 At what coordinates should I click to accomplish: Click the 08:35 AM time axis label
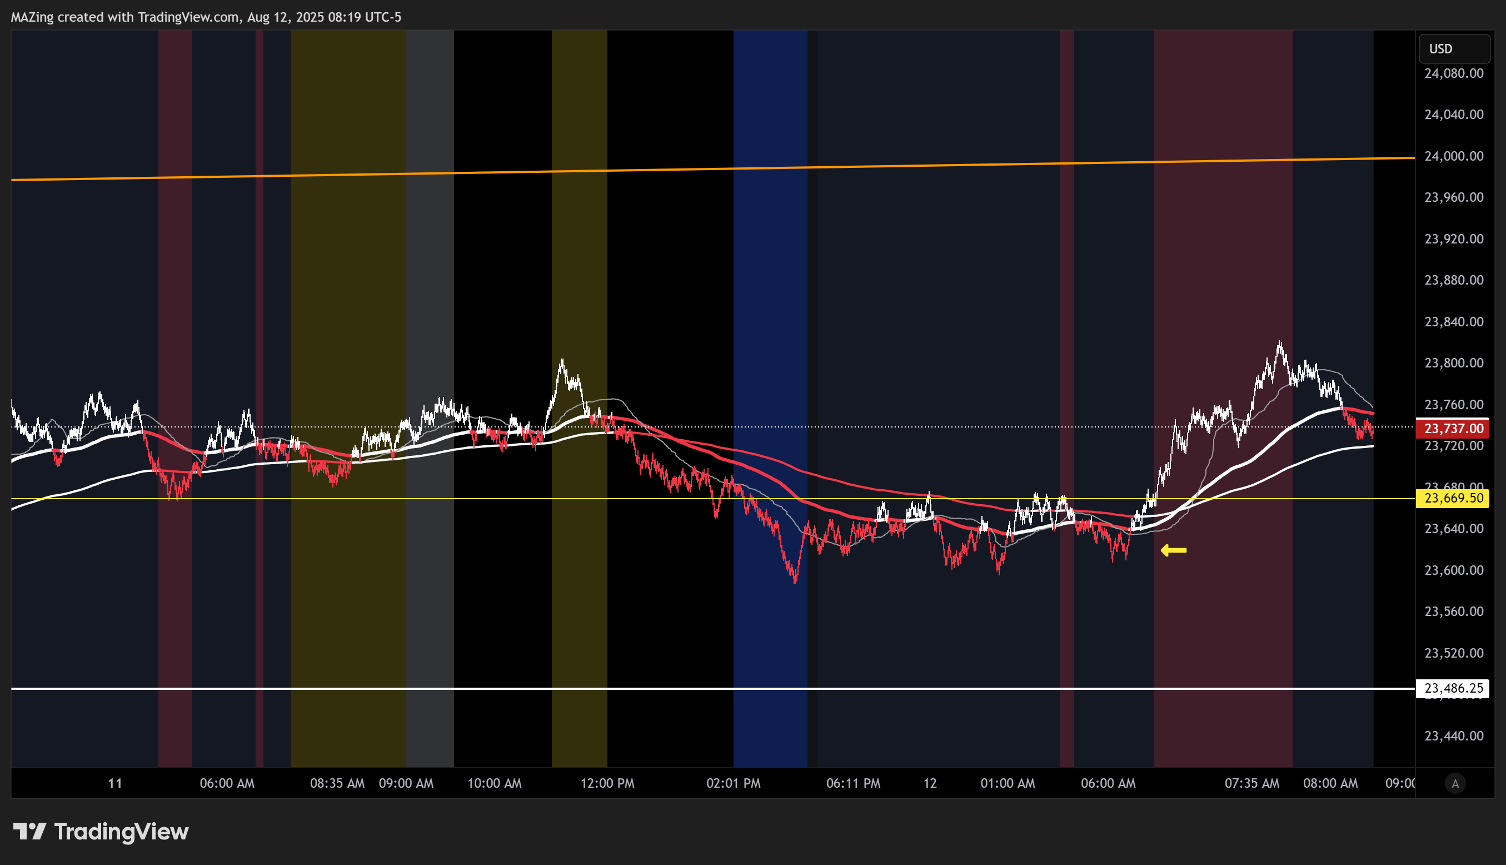337,784
